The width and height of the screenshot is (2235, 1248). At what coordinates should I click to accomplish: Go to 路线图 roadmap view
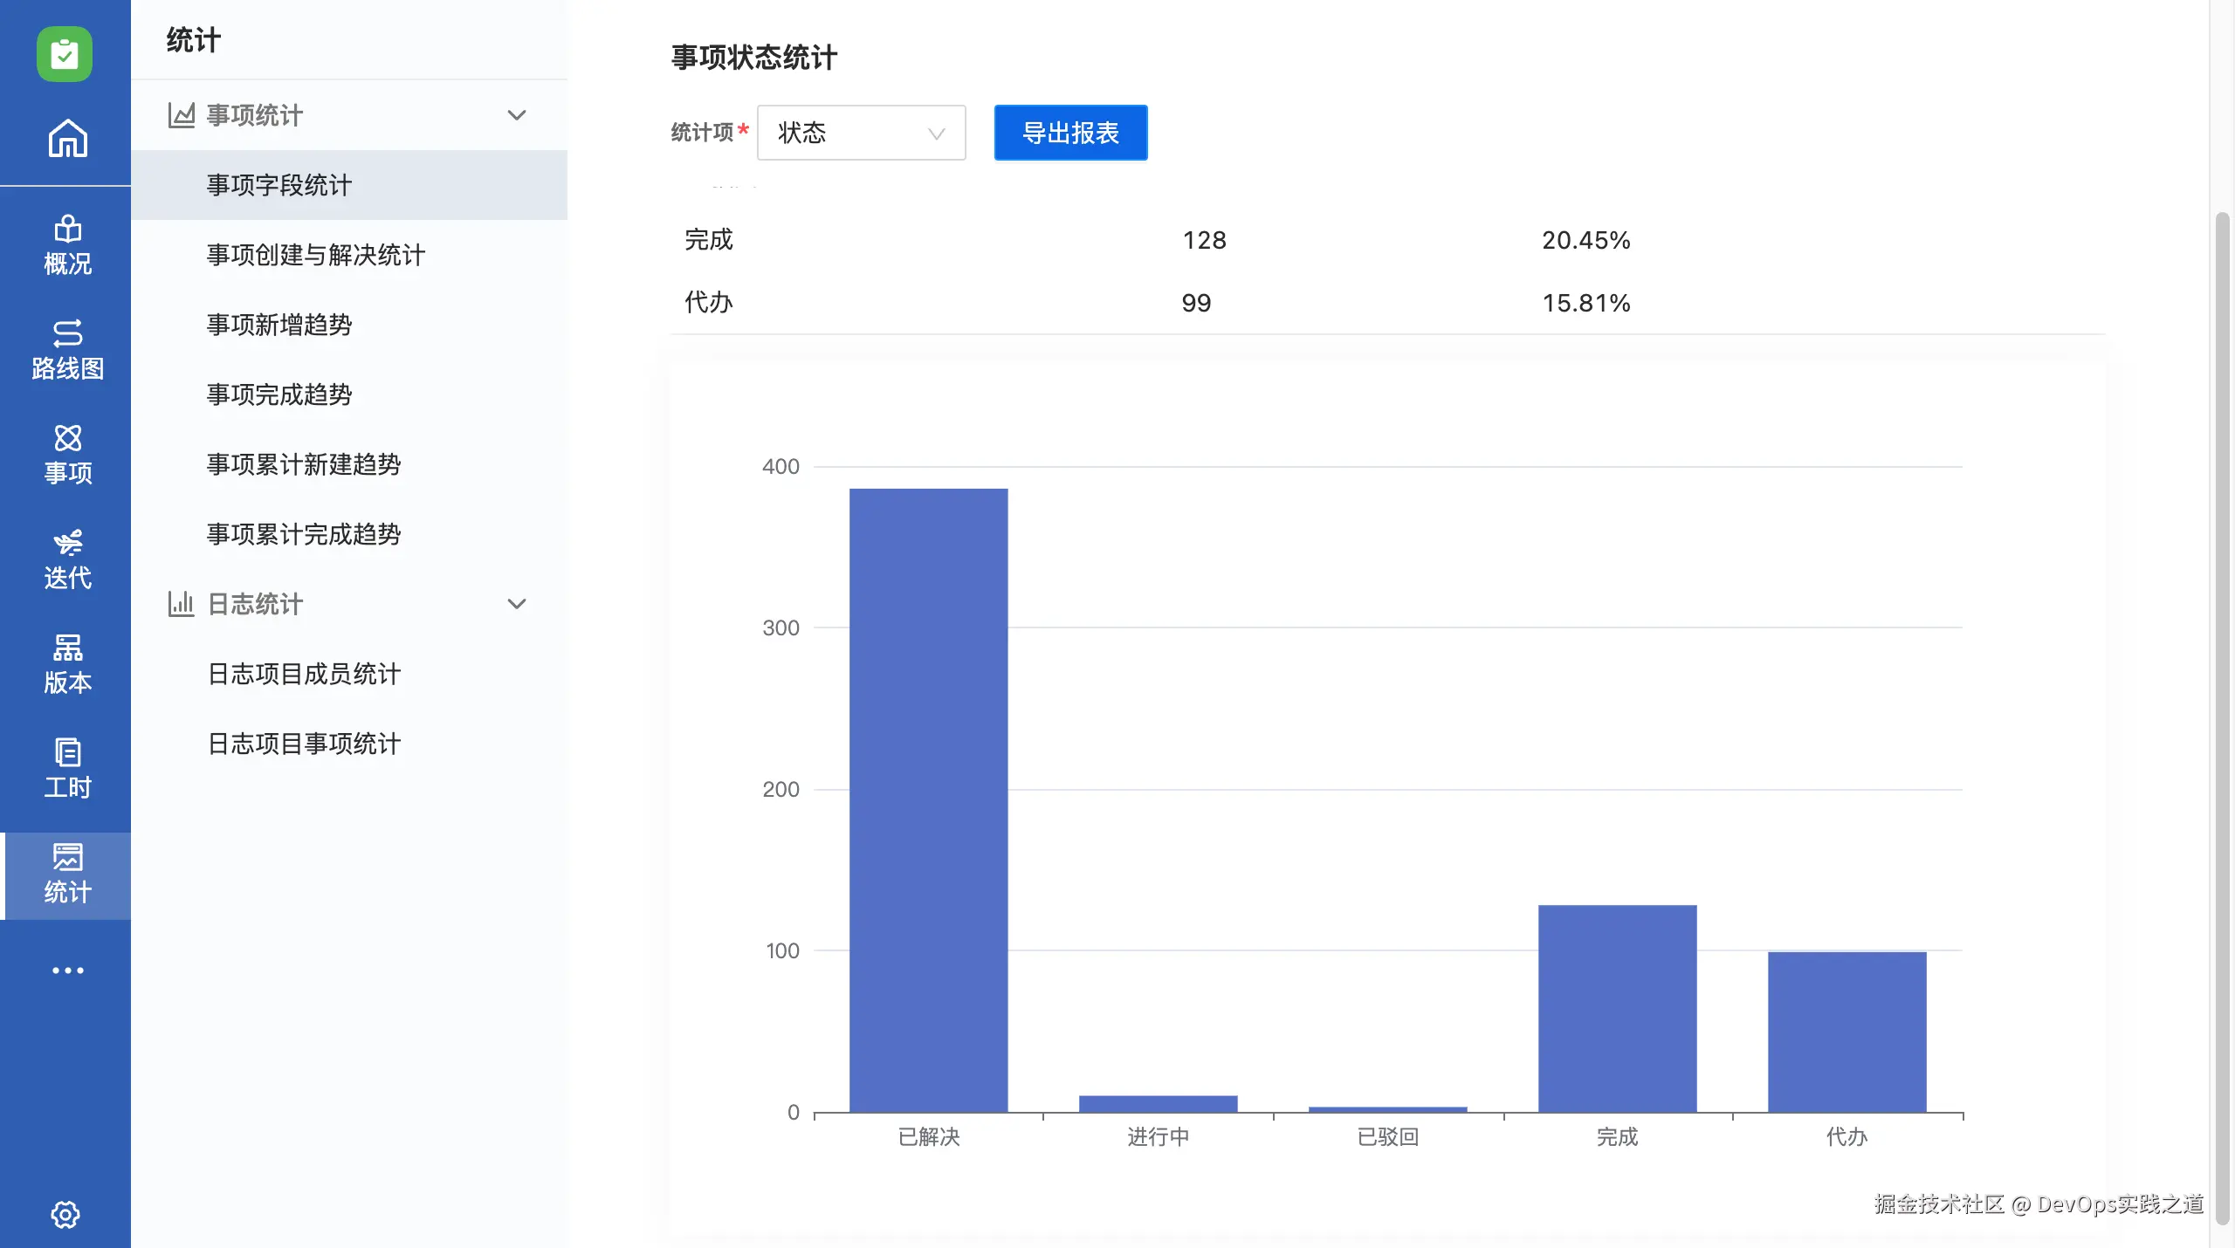tap(67, 350)
